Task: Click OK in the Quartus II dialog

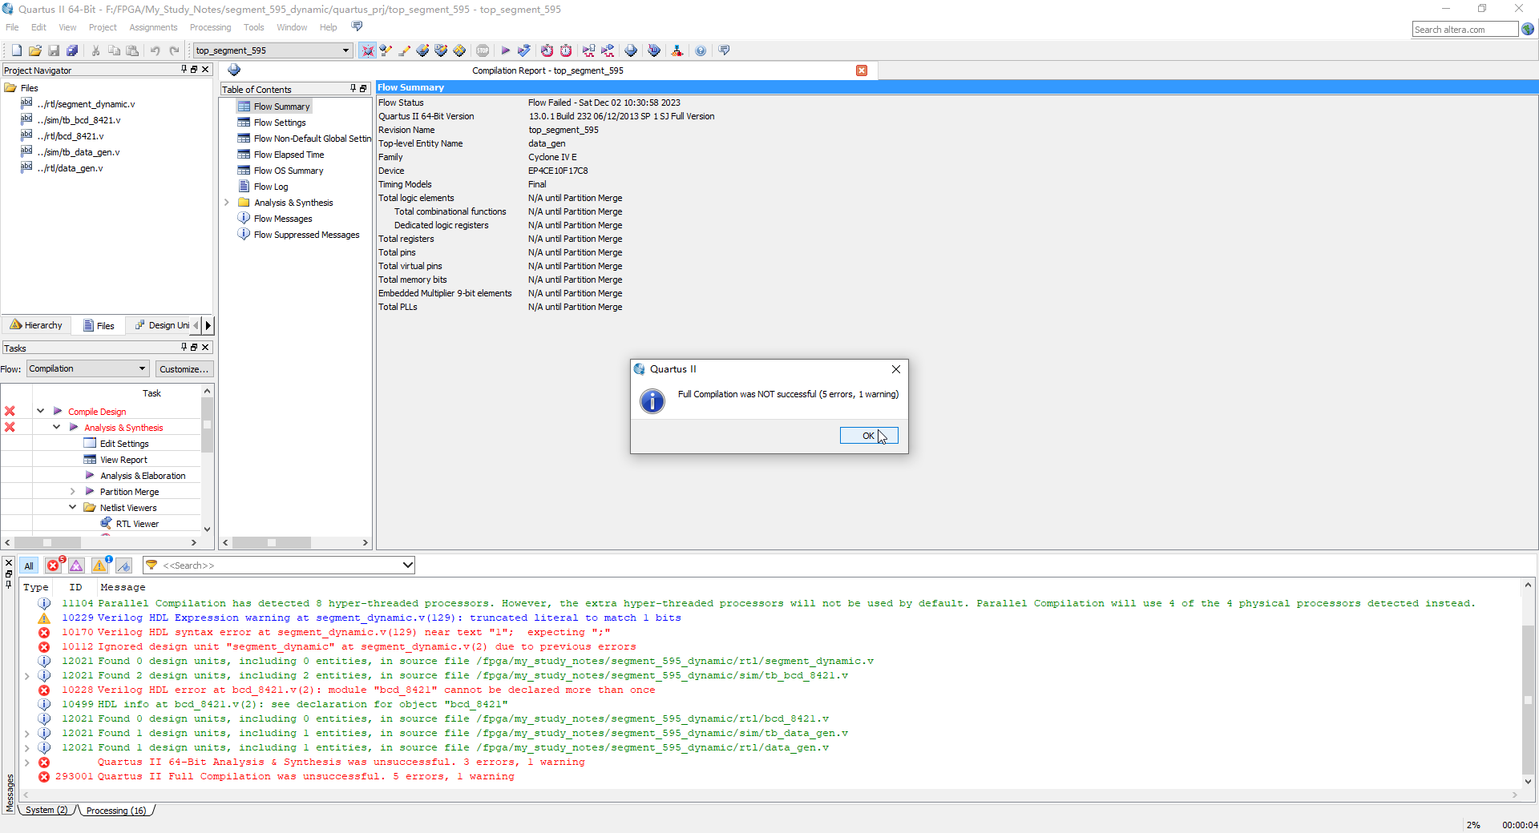Action: pyautogui.click(x=869, y=435)
